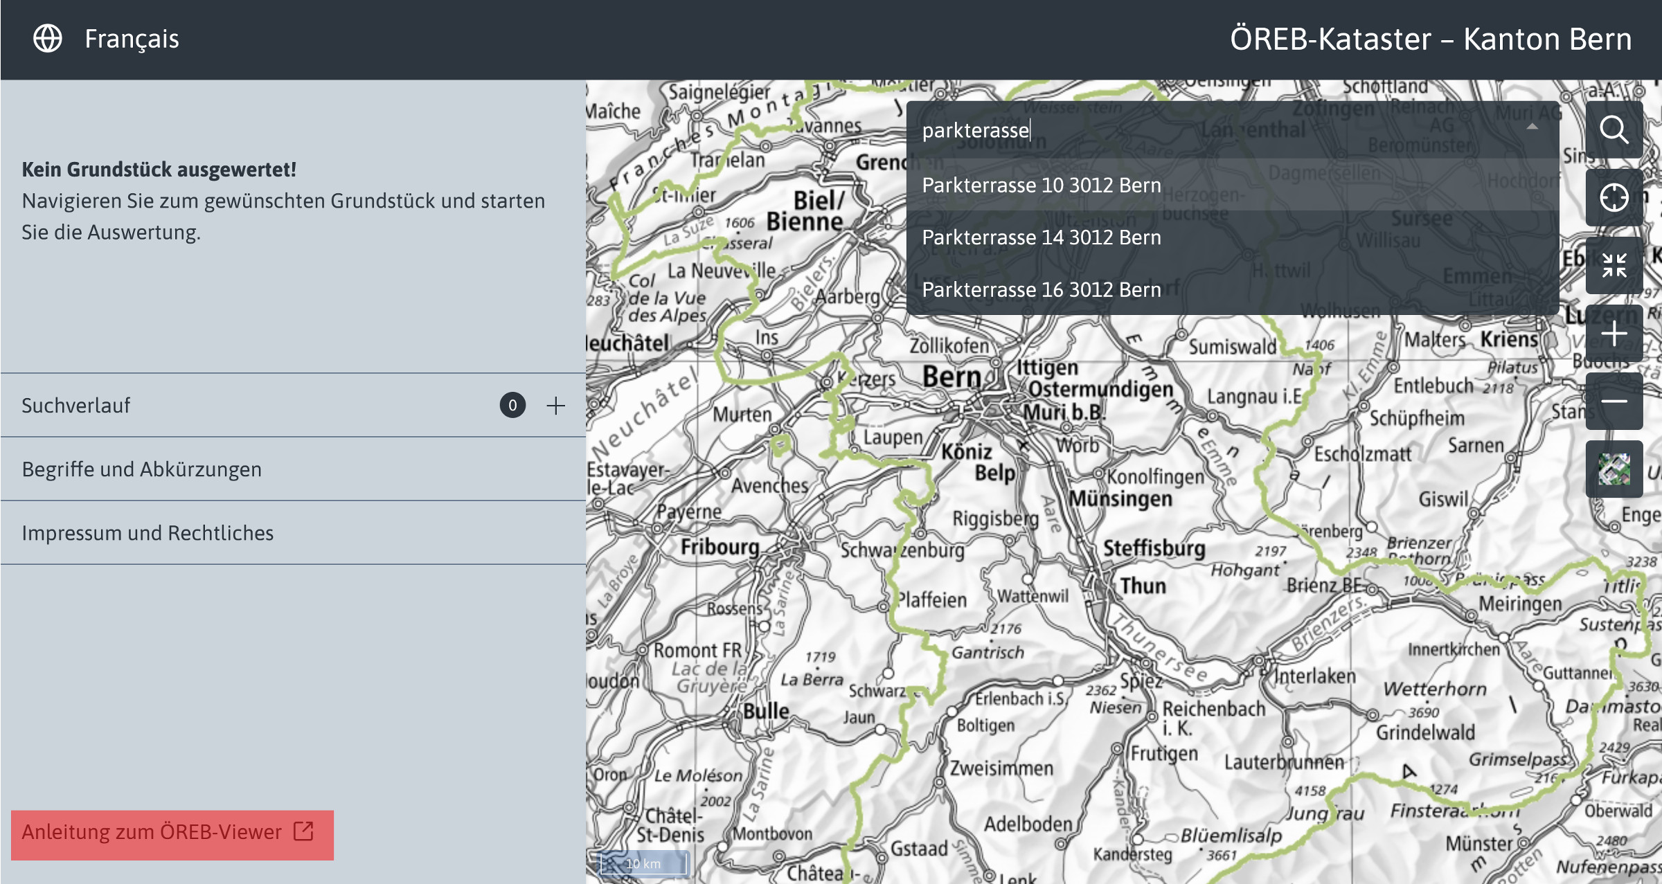The height and width of the screenshot is (884, 1662).
Task: Select suggestion Parkterrasse 10 3012 Bern
Action: pyautogui.click(x=1233, y=185)
